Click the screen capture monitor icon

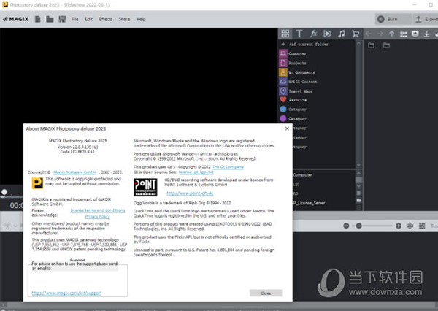(x=415, y=34)
